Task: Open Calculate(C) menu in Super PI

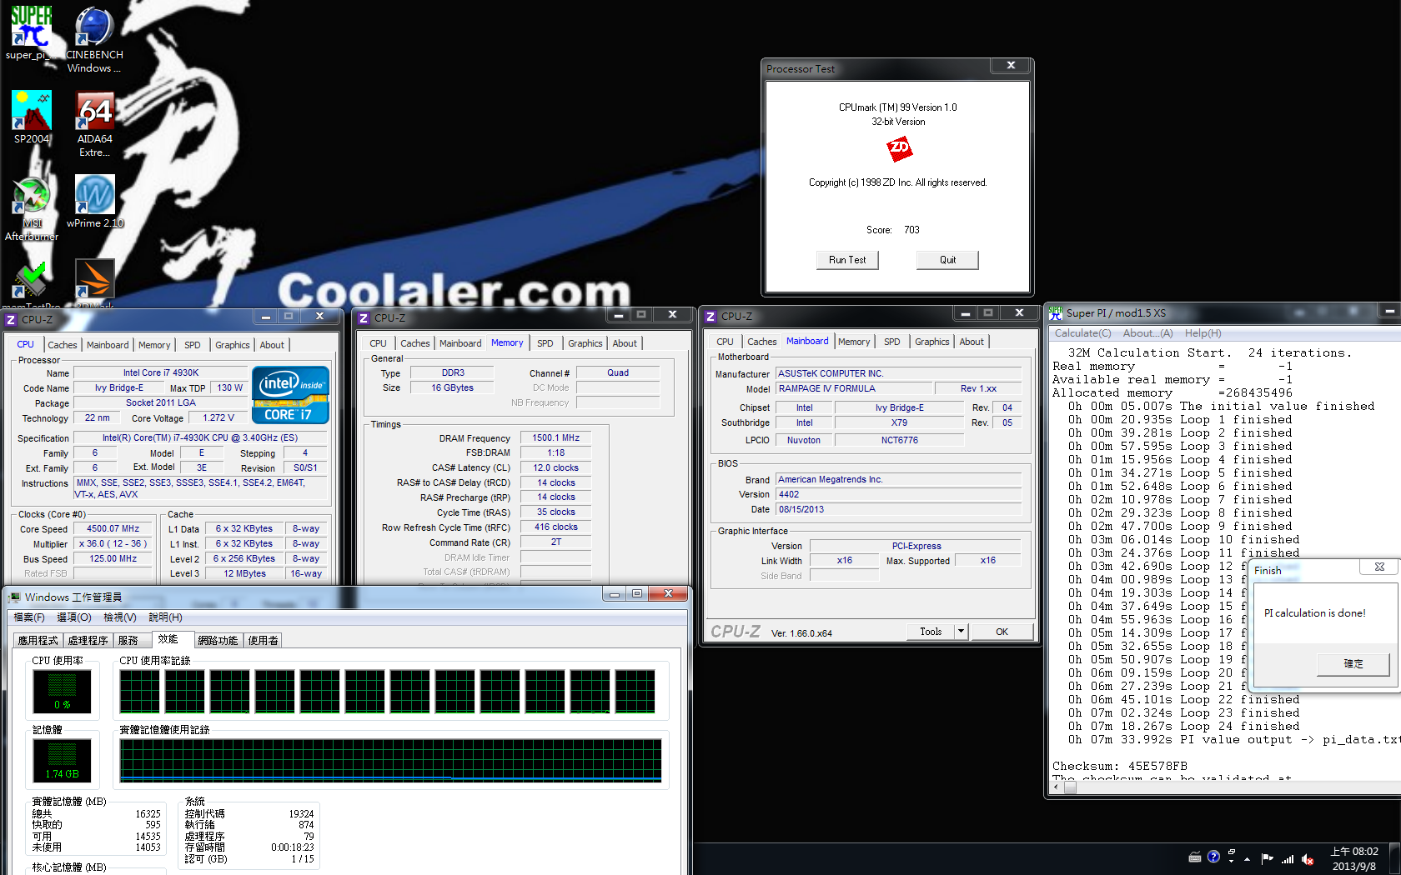Action: click(1082, 333)
